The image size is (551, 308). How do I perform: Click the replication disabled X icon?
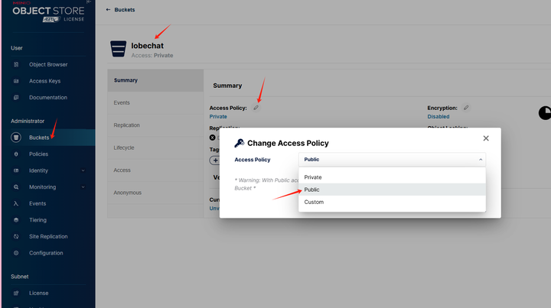(212, 138)
